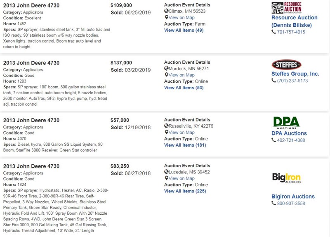Open the $137,000 2013 John Deere 4730 title
Image resolution: width=330 pixels, height=237 pixels.
click(31, 63)
